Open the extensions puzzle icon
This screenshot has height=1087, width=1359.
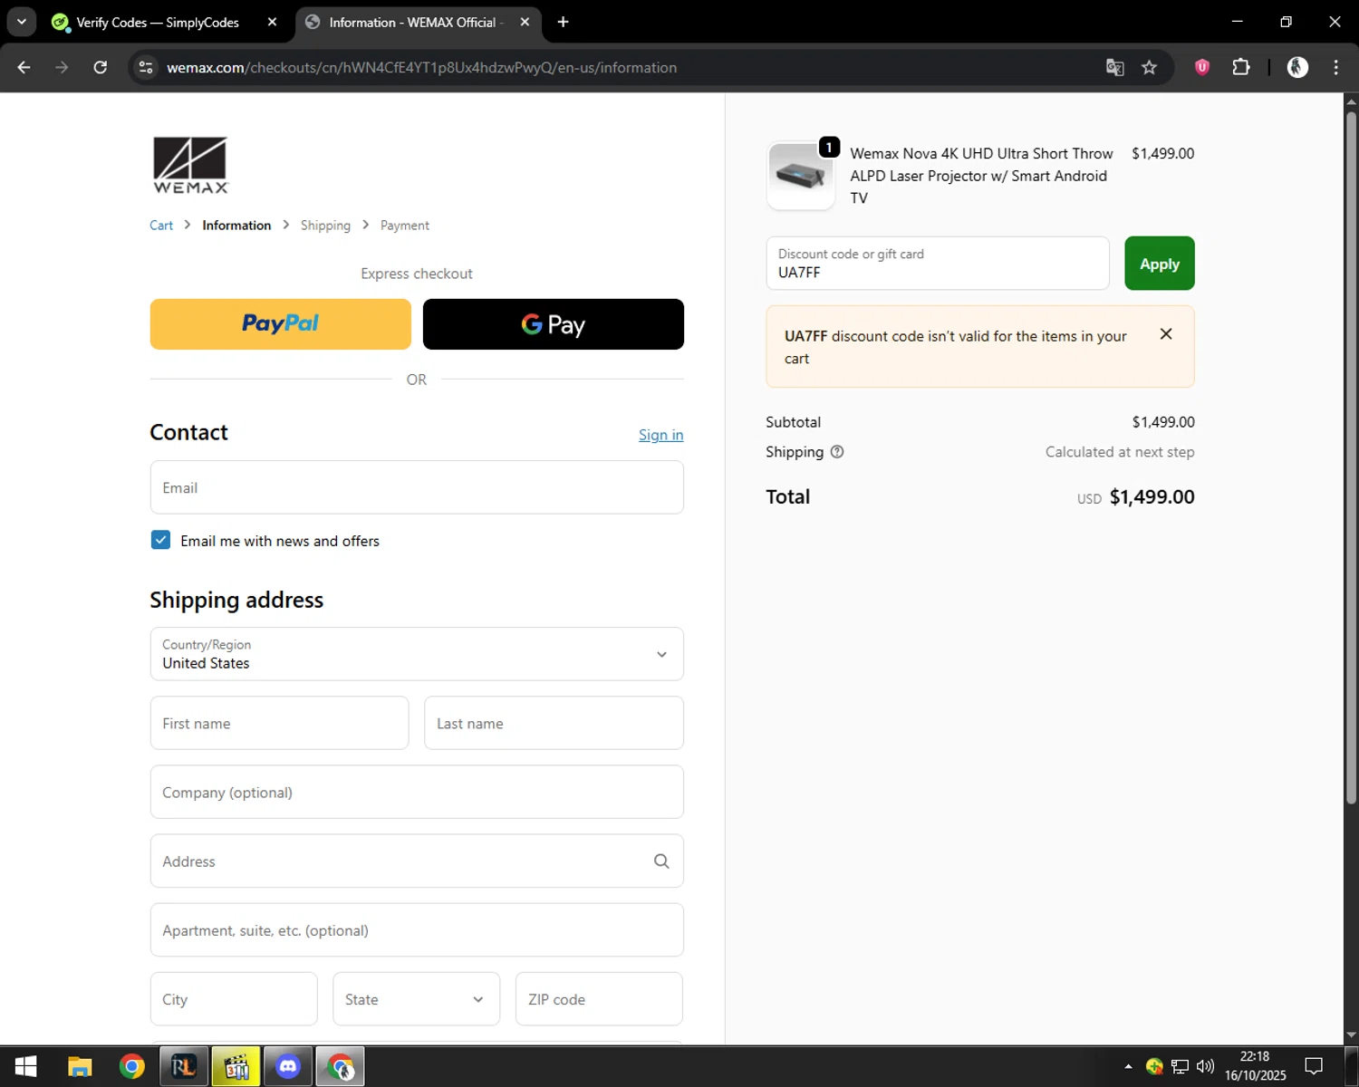pos(1241,67)
